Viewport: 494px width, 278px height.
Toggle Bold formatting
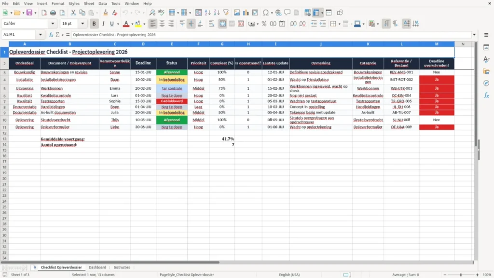[94, 24]
